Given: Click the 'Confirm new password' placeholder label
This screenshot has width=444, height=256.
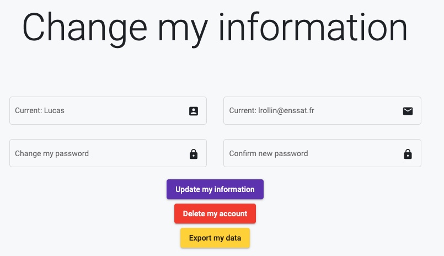Looking at the screenshot, I should 269,154.
